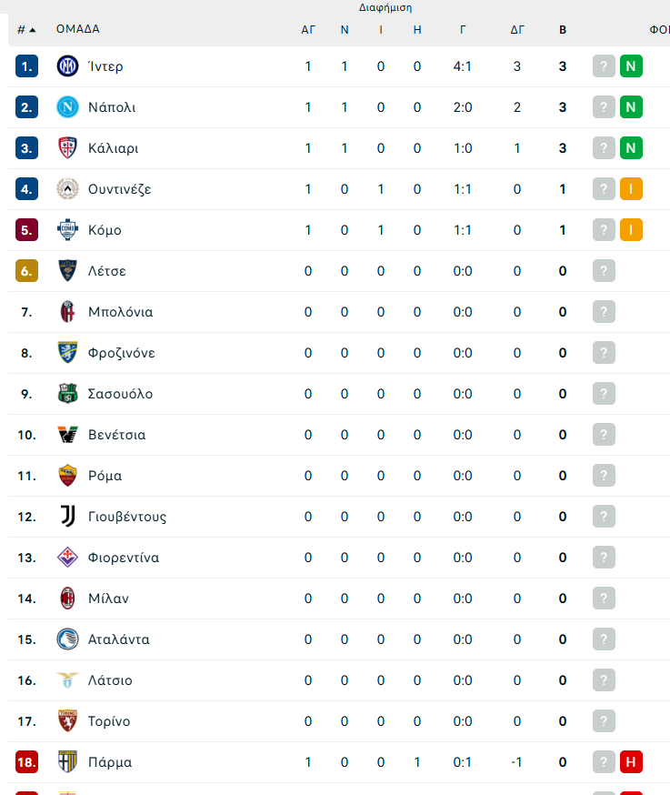The height and width of the screenshot is (795, 670).
Task: Select the Roma club badge
Action: pos(67,476)
